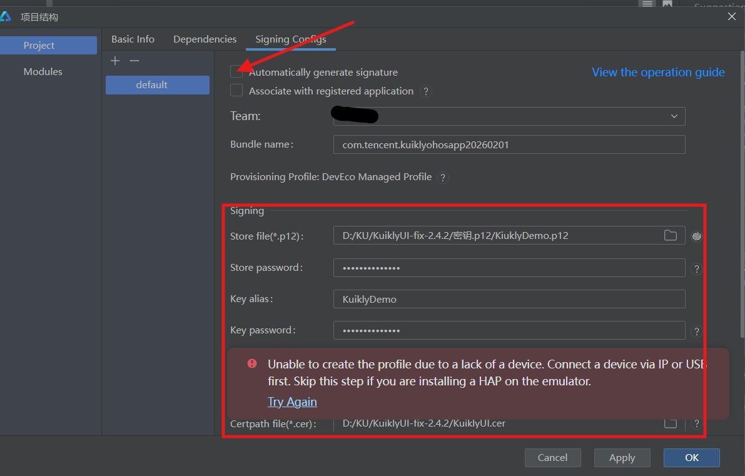Focus the Bundle name input field

point(509,144)
